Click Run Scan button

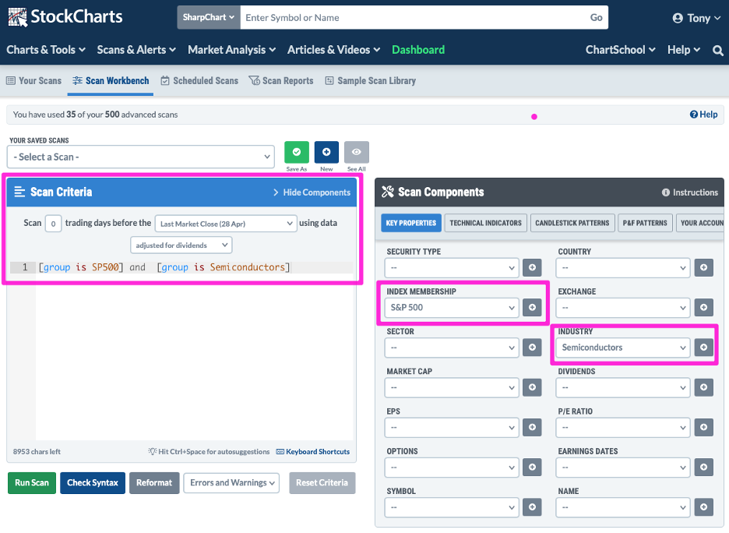click(x=32, y=483)
